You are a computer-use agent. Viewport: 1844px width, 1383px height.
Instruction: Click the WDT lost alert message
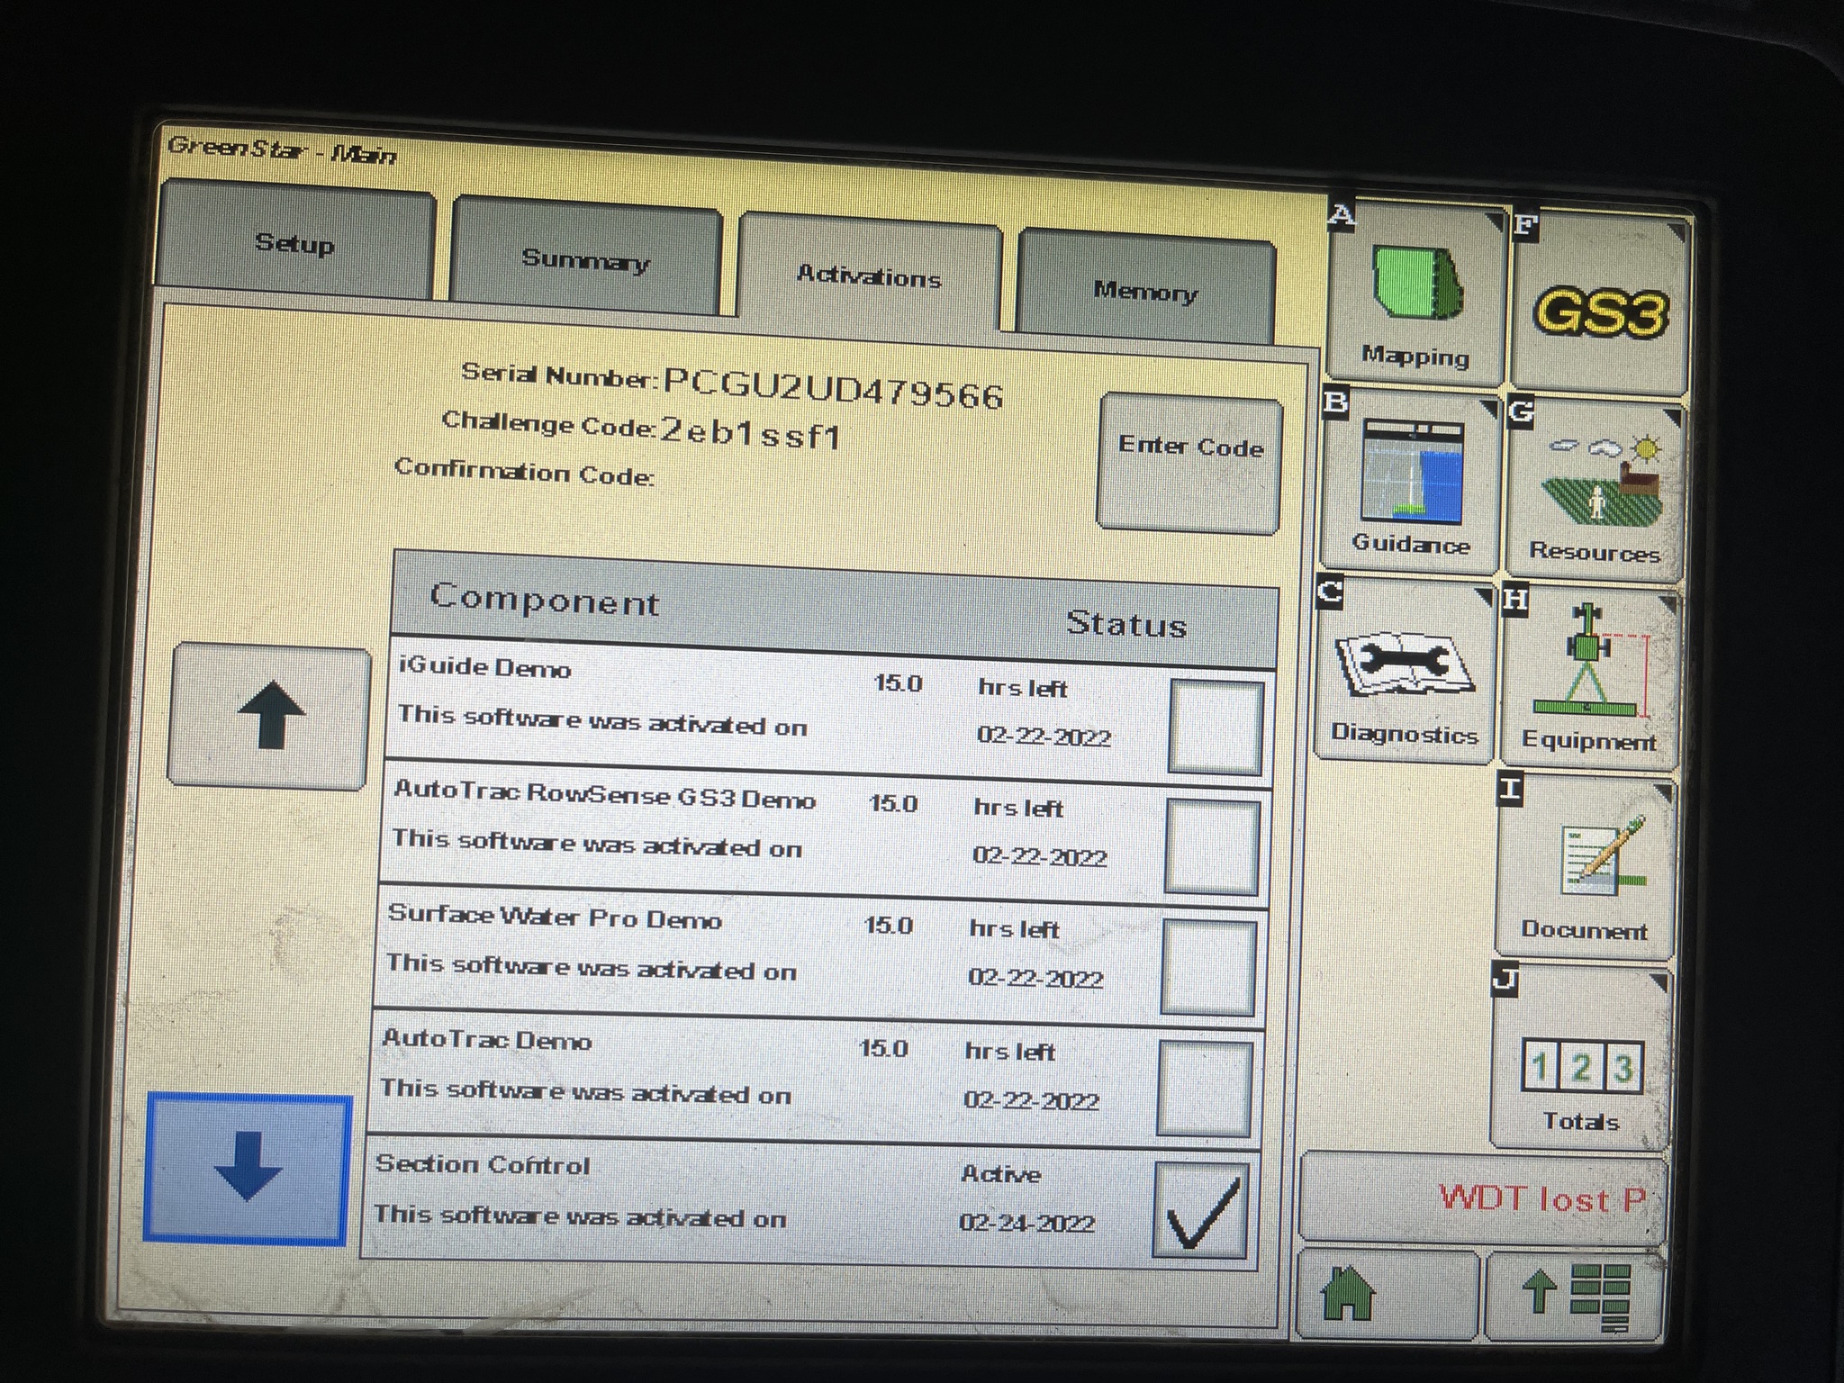click(1483, 1198)
